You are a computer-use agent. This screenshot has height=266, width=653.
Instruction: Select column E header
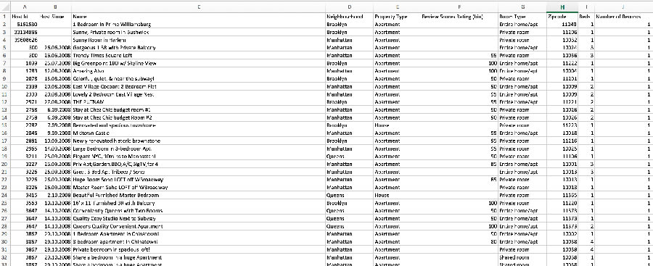tap(398, 7)
